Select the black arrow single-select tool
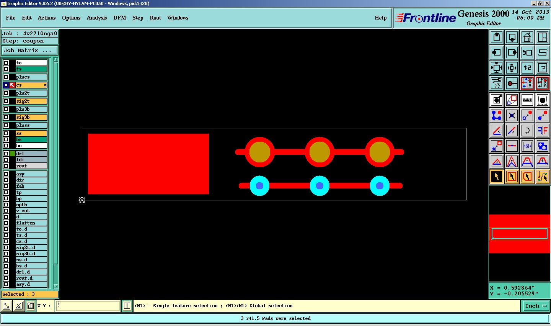The height and width of the screenshot is (326, 551). tap(497, 177)
